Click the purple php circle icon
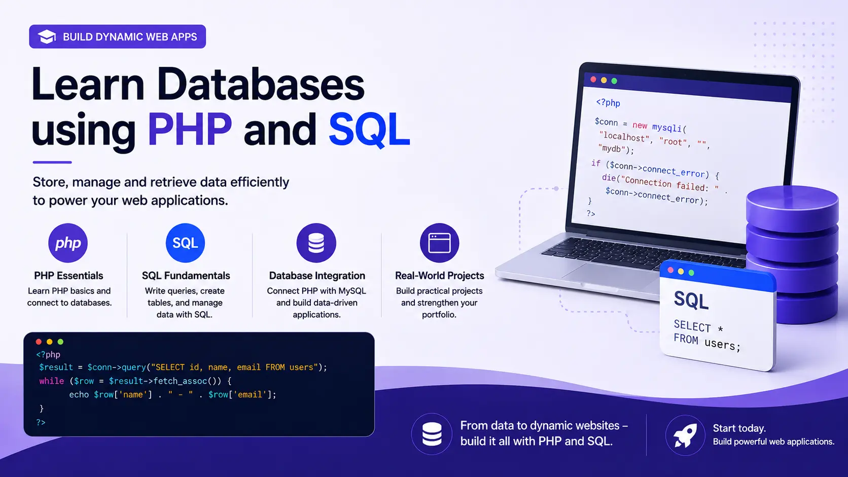Viewport: 848px width, 477px height. coord(68,243)
